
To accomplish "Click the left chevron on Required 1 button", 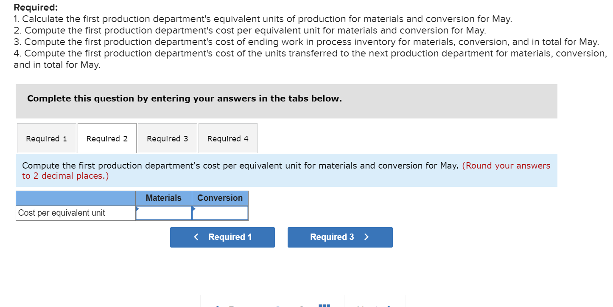I will click(196, 237).
